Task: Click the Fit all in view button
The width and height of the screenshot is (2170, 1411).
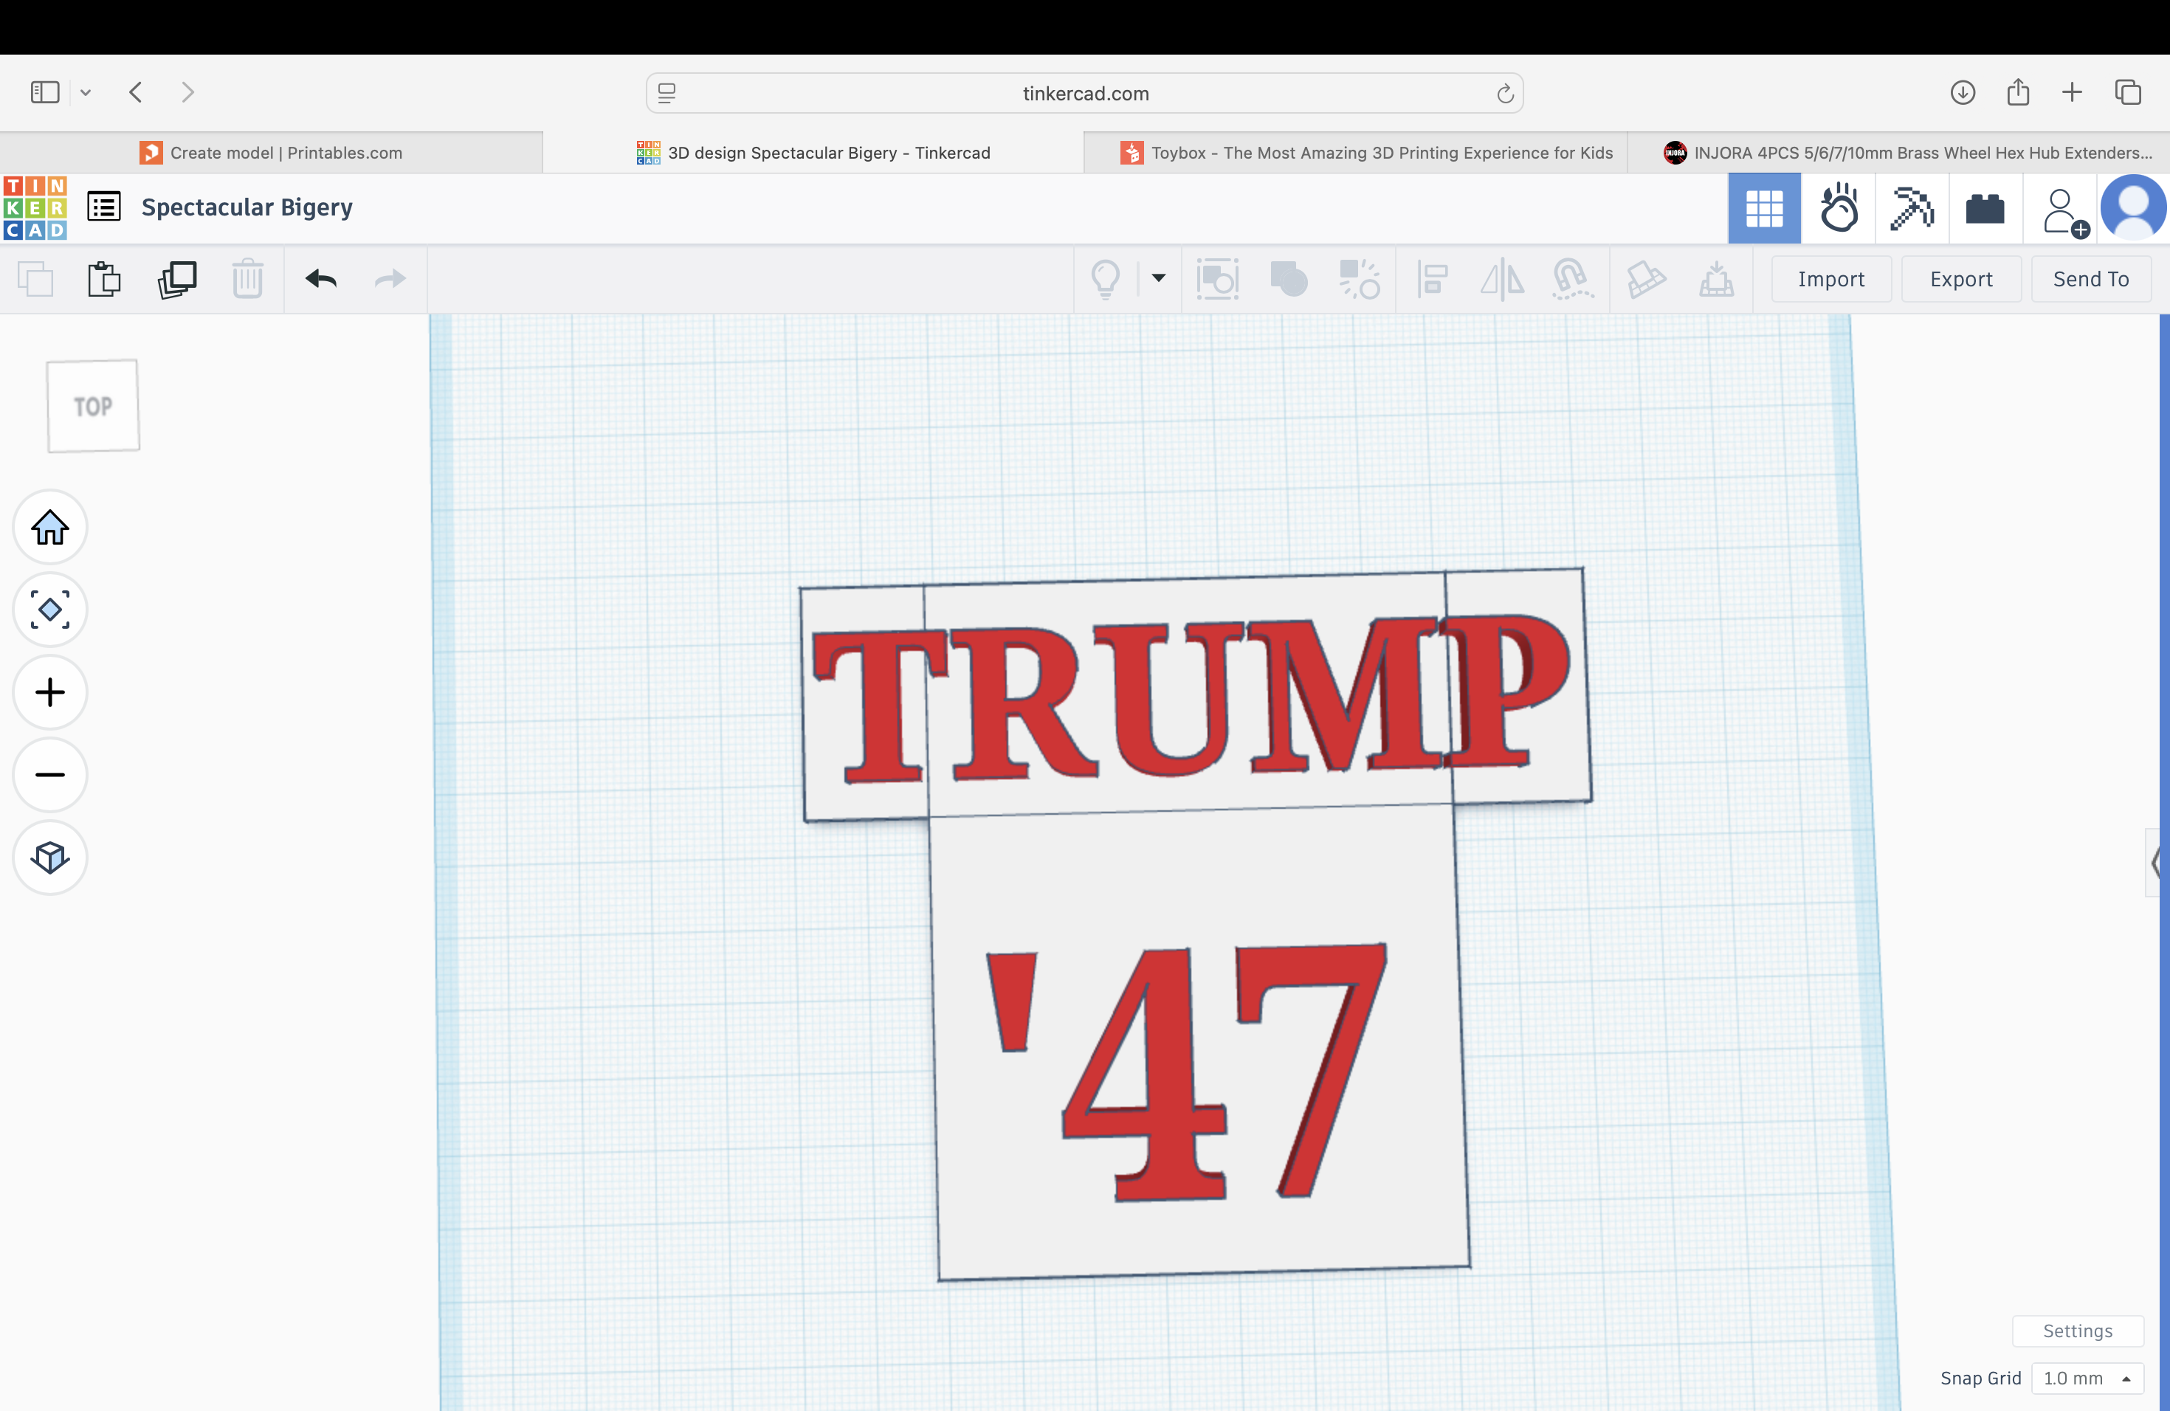Action: pos(50,609)
